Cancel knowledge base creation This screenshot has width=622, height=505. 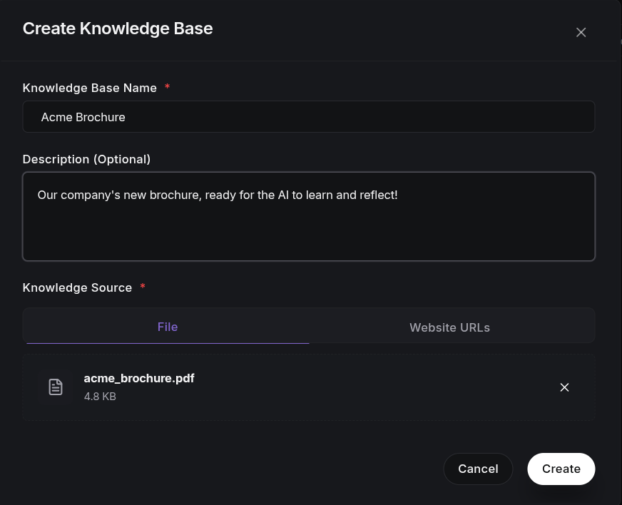tap(478, 469)
